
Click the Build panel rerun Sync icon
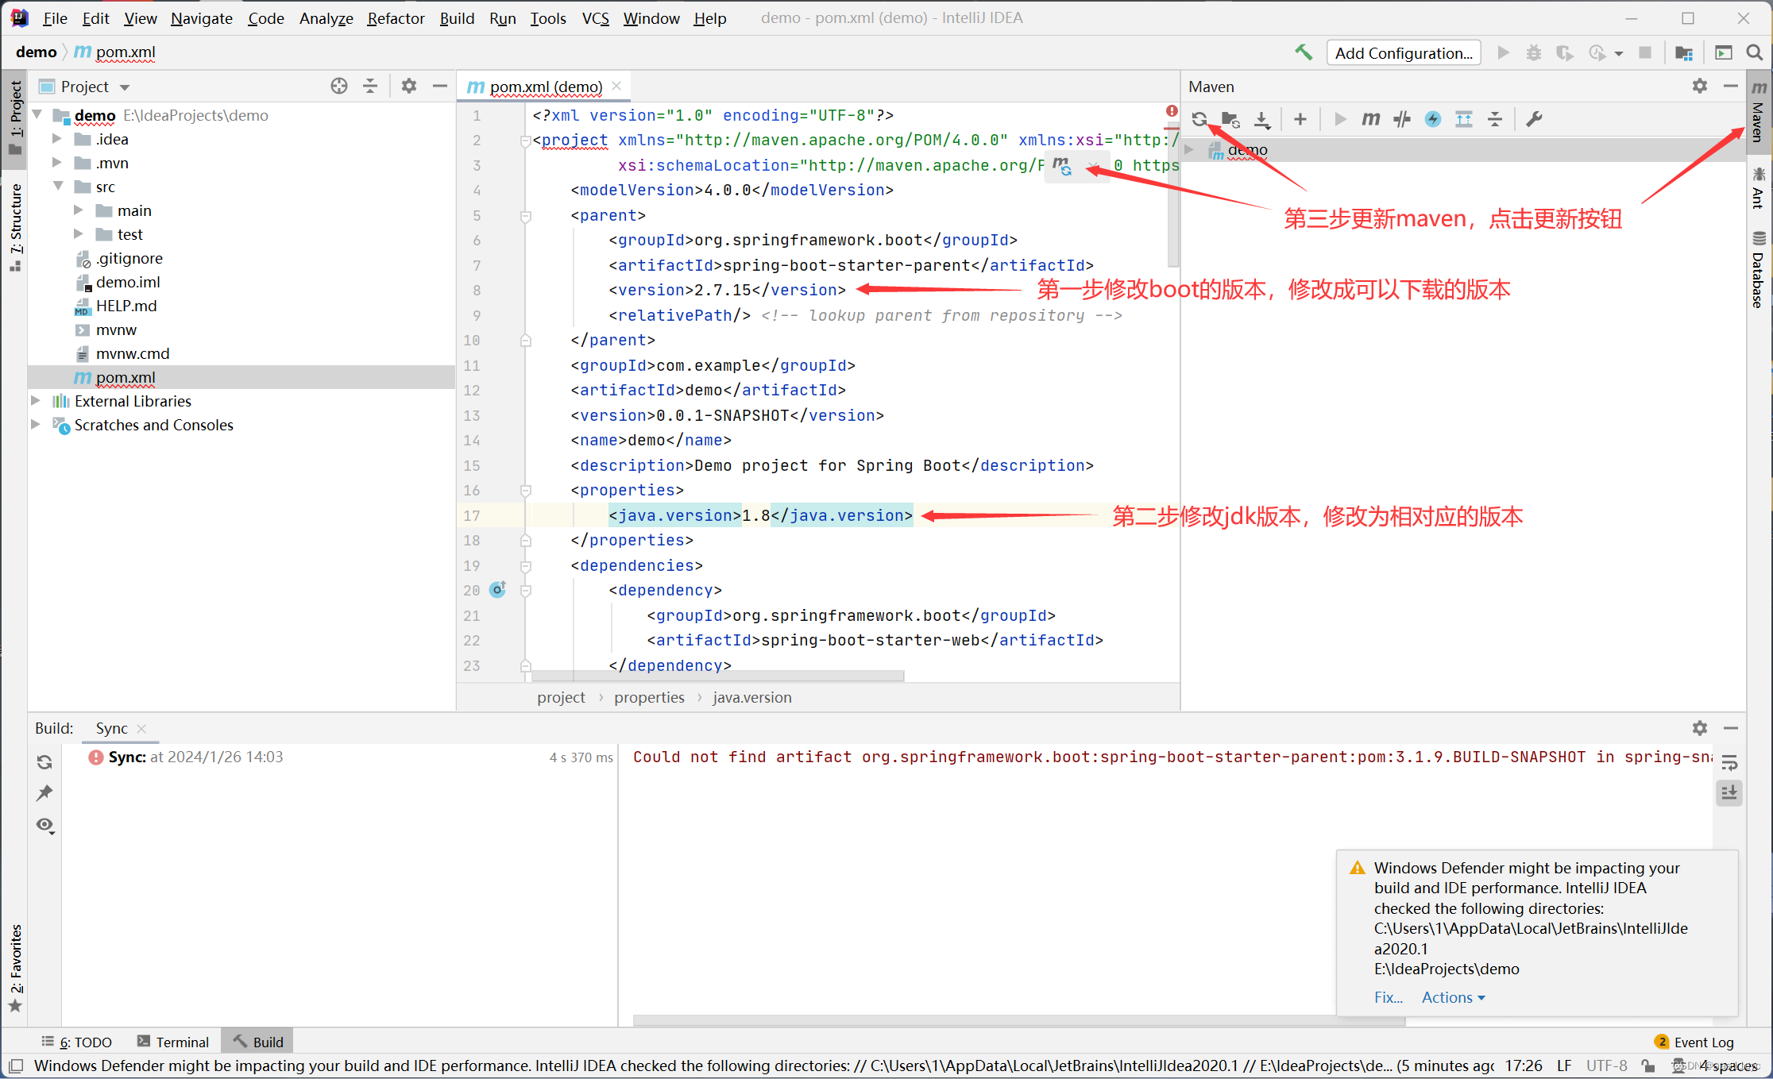click(x=44, y=762)
